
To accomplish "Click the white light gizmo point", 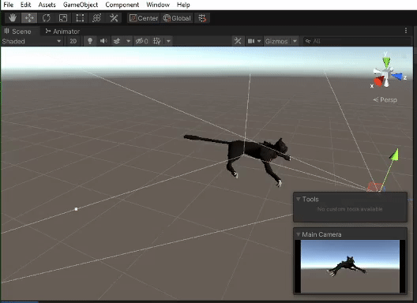I will click(76, 209).
